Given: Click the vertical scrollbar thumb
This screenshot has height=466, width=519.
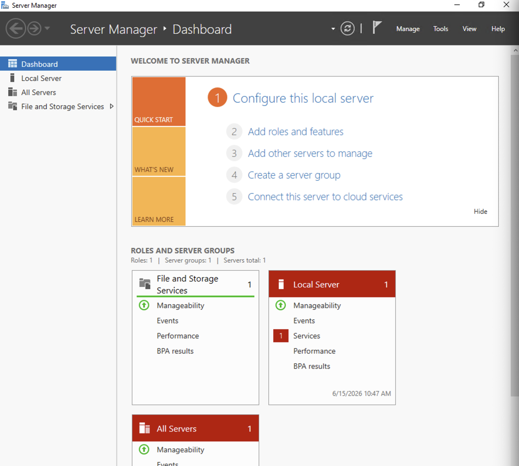Looking at the screenshot, I should (x=515, y=225).
